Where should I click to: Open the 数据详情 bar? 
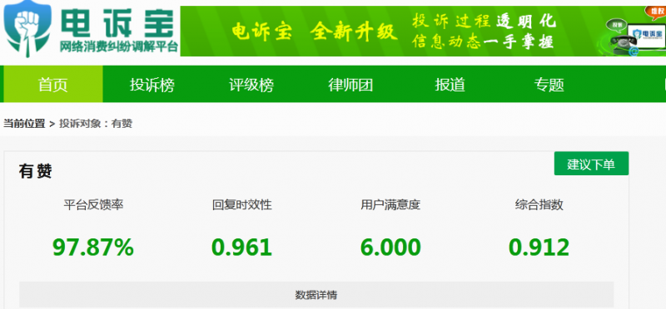click(x=316, y=295)
